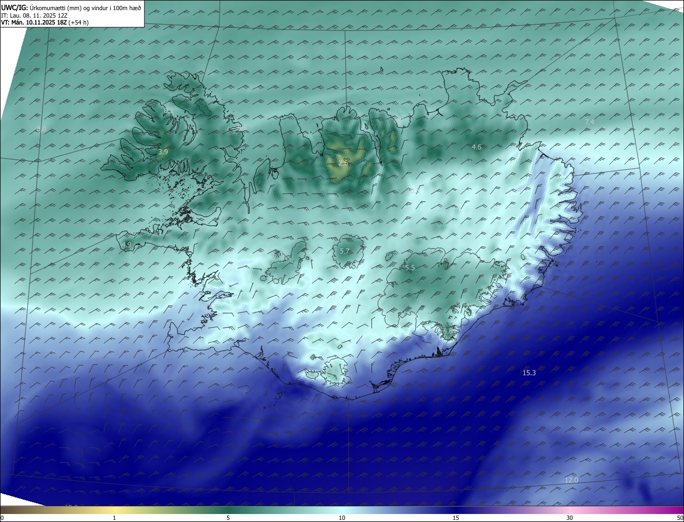The image size is (684, 522).
Task: Click the 7.4 value label
Action: tap(589, 122)
